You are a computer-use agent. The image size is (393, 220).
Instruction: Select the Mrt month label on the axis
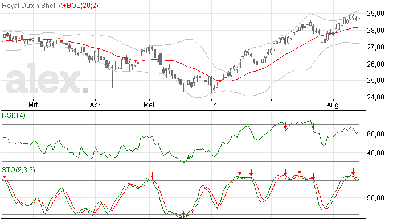click(x=33, y=105)
